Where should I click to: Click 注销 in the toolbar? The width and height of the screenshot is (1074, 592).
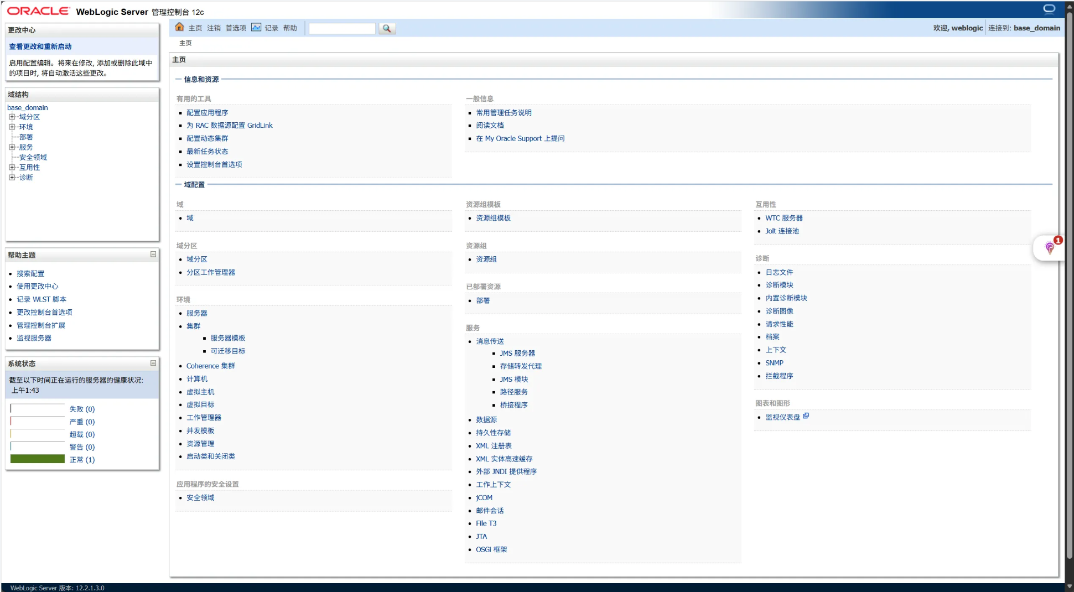point(214,28)
